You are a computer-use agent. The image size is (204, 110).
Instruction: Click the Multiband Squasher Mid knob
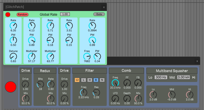172,94
